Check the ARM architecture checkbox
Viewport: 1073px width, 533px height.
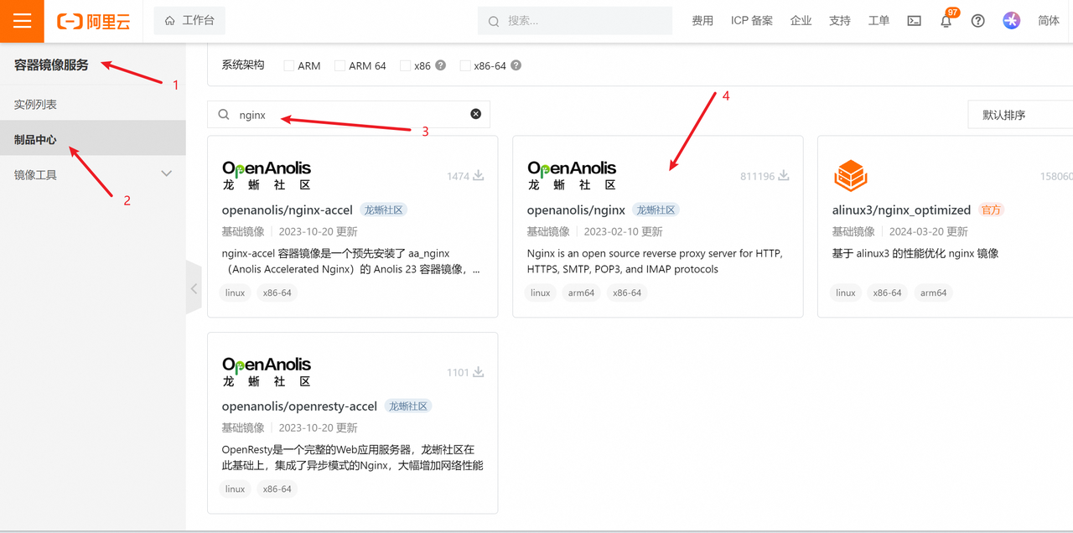click(289, 65)
